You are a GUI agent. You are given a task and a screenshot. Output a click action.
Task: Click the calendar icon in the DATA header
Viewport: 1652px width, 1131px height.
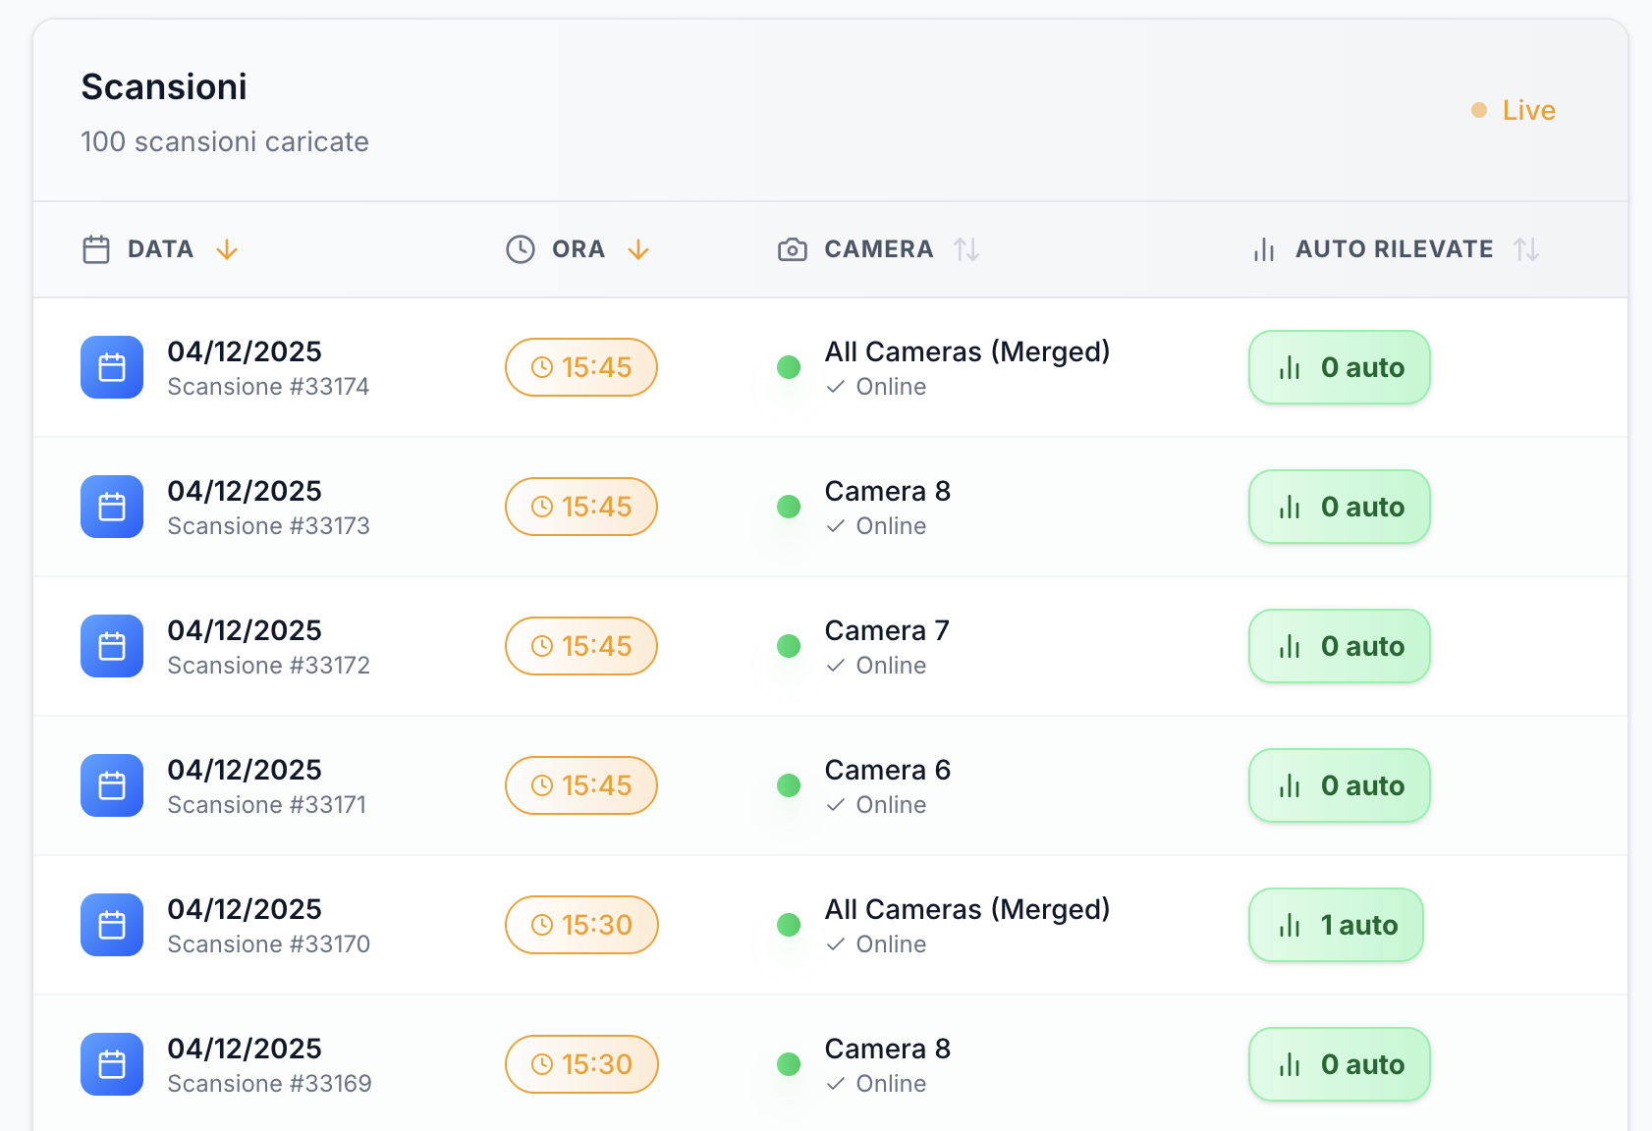(95, 249)
